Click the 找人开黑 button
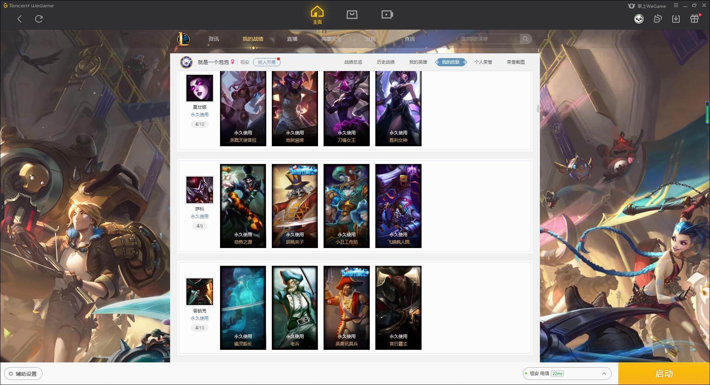 [x=267, y=62]
